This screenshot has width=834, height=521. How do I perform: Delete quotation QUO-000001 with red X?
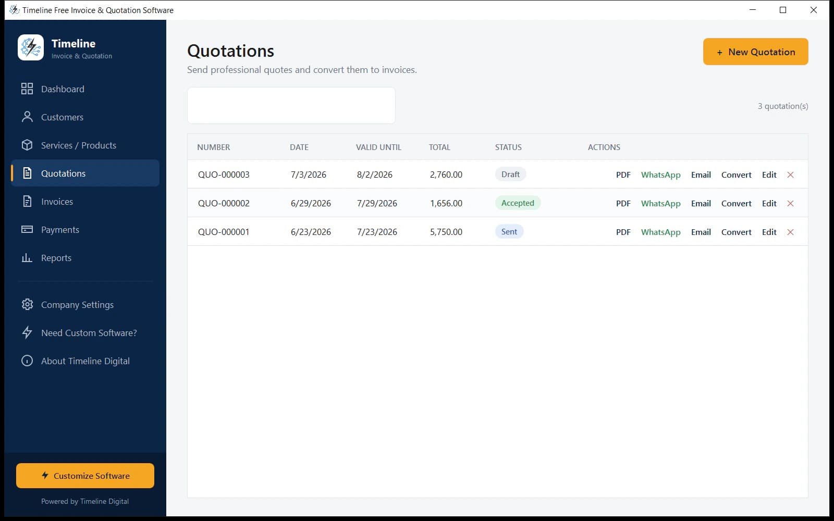790,232
